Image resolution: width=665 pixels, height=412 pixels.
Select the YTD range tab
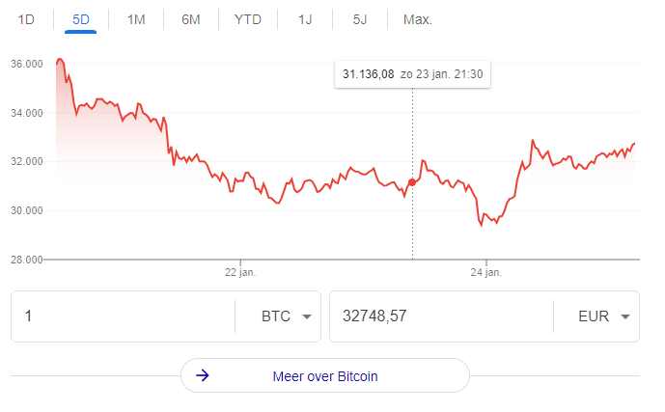click(x=248, y=19)
